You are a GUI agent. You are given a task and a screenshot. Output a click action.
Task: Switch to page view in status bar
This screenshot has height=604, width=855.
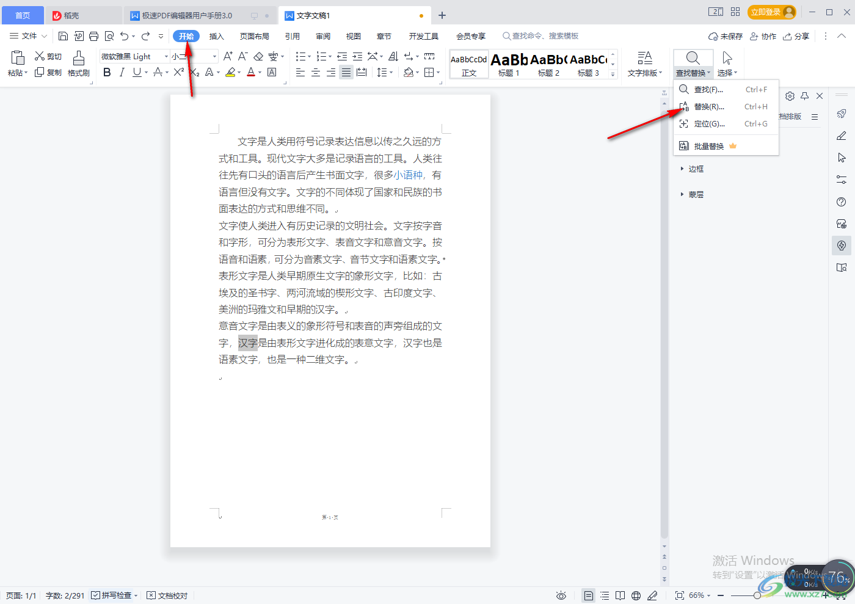coord(588,595)
